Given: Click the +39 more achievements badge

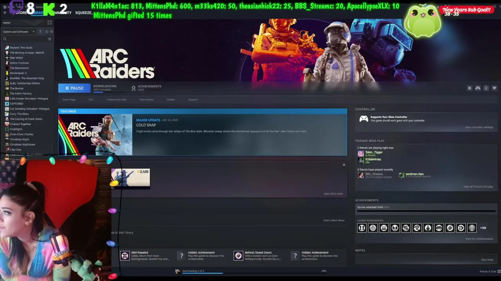Looking at the screenshot, I should click(x=483, y=228).
